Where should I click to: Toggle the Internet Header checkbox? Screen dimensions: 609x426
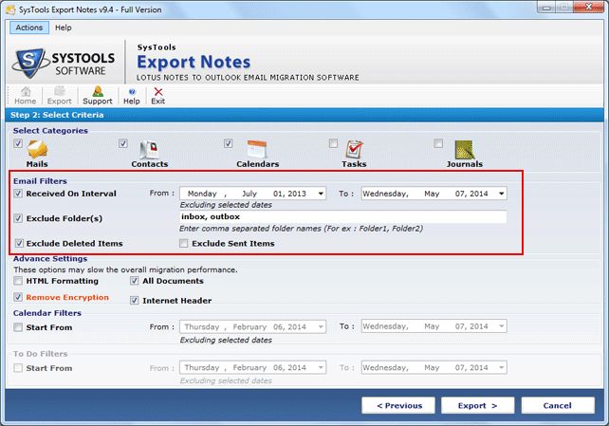click(134, 301)
